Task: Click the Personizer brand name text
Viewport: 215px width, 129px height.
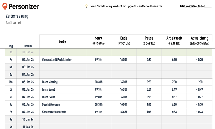Action: pyautogui.click(x=24, y=6)
